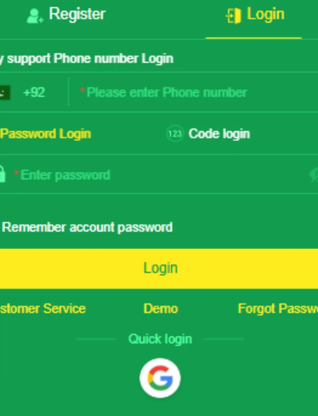Click the Pakistan flag icon
Image resolution: width=318 pixels, height=416 pixels.
coord(4,92)
